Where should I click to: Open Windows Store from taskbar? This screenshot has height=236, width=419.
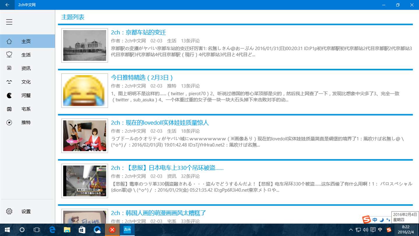82,230
